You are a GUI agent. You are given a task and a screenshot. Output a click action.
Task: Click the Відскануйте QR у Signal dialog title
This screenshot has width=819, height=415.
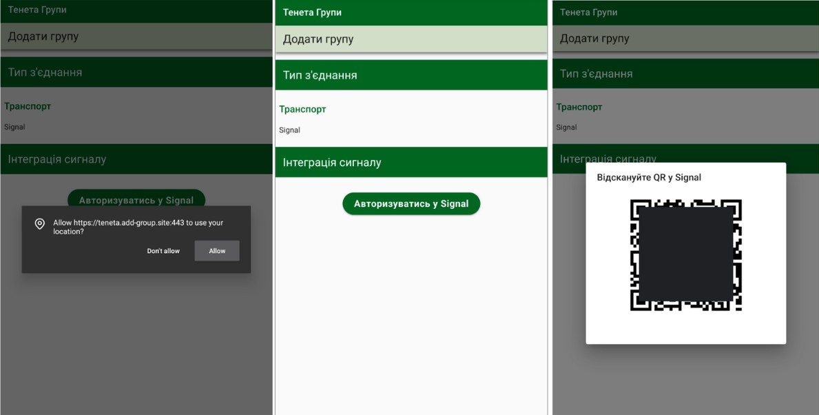(649, 177)
